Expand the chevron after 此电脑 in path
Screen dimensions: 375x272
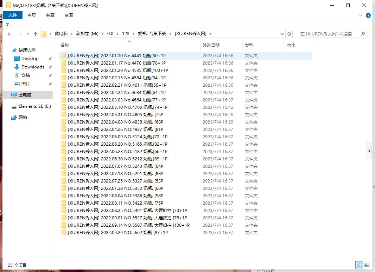tap(72, 34)
